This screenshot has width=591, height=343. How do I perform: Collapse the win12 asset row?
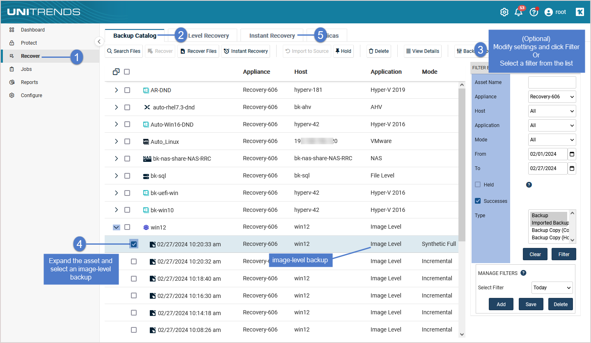point(116,227)
